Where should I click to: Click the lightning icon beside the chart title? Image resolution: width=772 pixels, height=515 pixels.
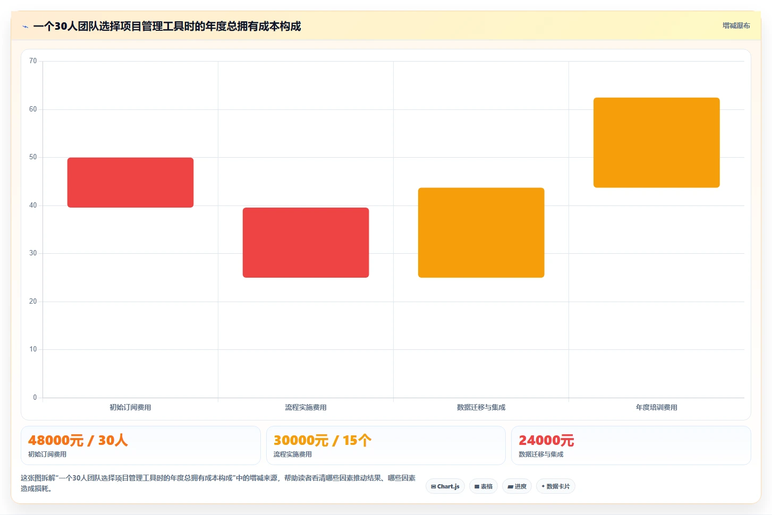(25, 27)
